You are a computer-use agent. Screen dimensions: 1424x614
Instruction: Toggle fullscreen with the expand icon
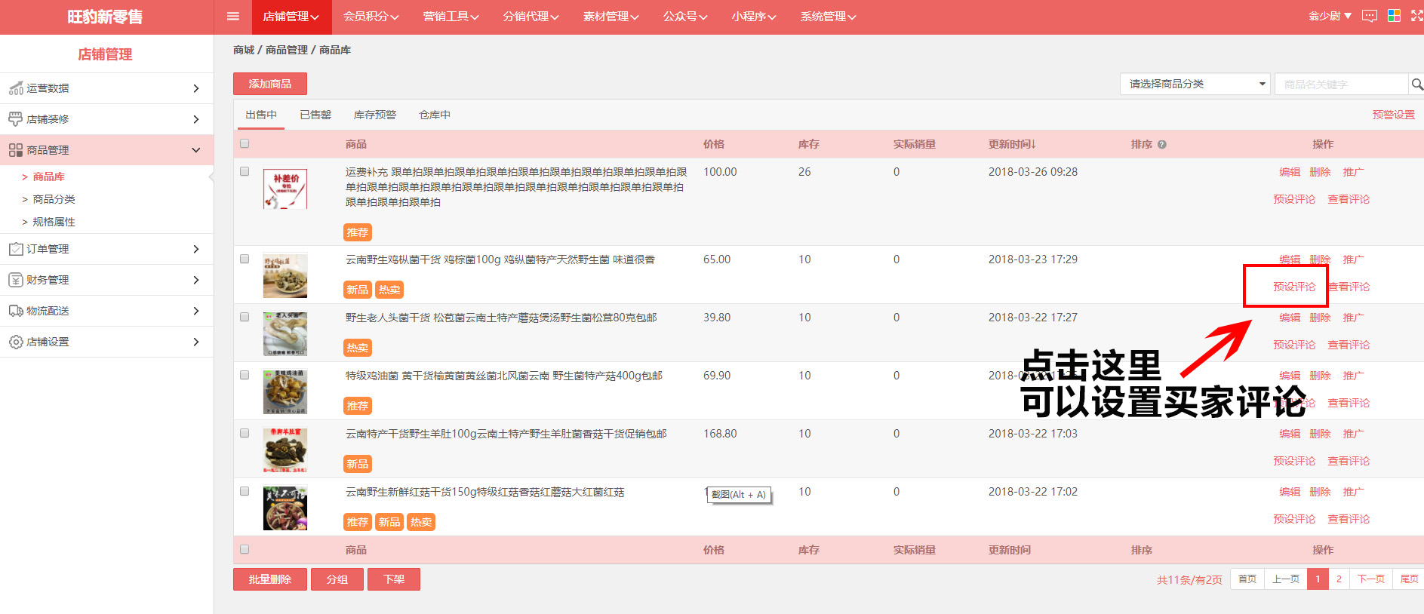coord(1416,16)
